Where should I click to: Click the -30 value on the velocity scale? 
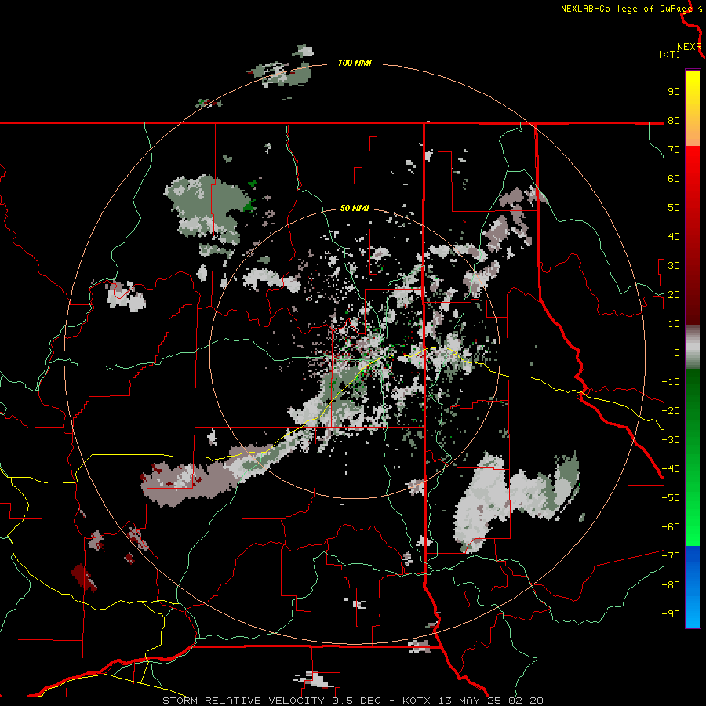pyautogui.click(x=671, y=440)
